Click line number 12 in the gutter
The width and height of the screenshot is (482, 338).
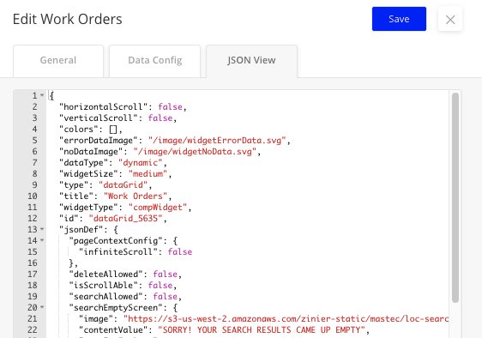coord(33,219)
